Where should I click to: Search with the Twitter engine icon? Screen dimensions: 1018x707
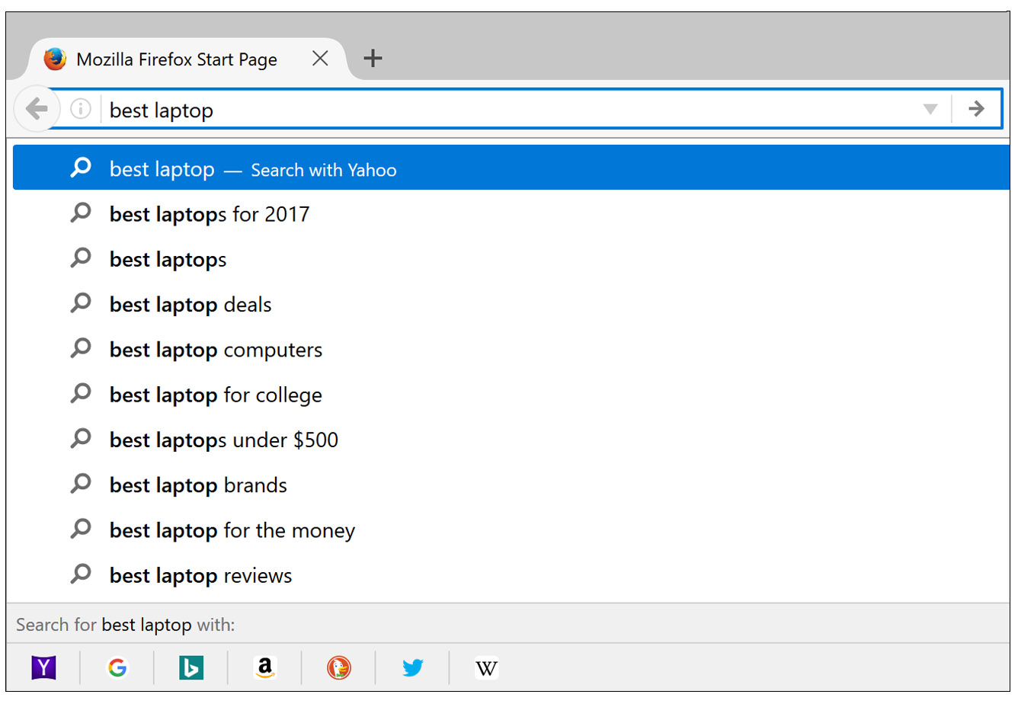(413, 668)
